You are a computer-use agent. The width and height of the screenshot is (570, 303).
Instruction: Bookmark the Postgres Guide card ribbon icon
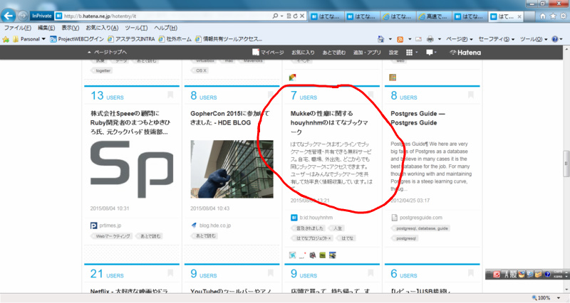471,95
